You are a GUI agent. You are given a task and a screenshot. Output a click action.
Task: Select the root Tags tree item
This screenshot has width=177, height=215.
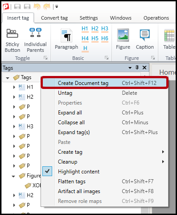[22, 77]
